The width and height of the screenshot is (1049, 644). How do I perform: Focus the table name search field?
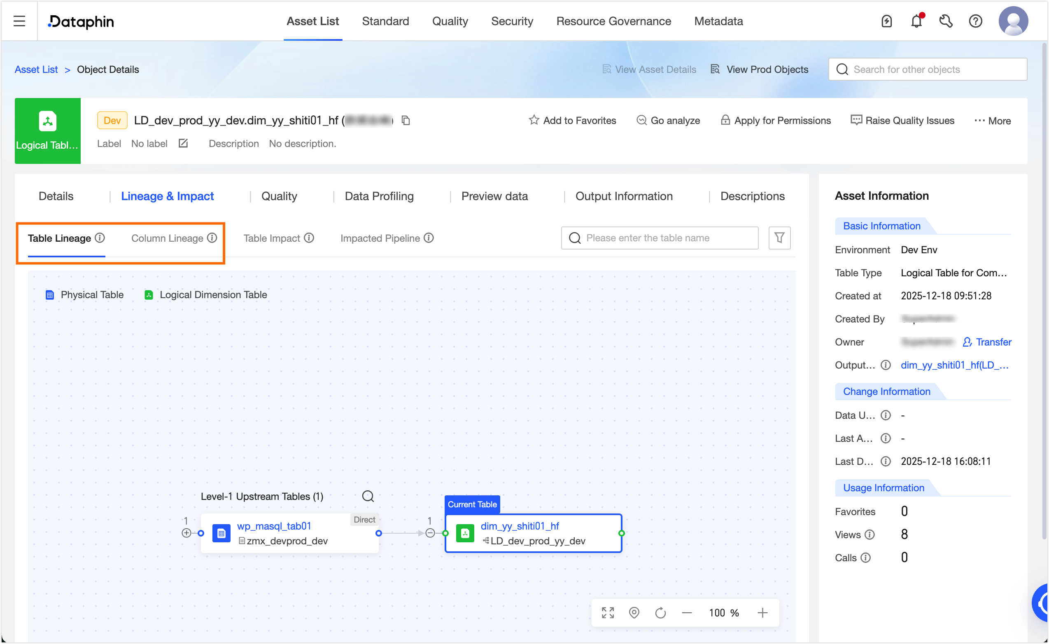click(x=660, y=238)
